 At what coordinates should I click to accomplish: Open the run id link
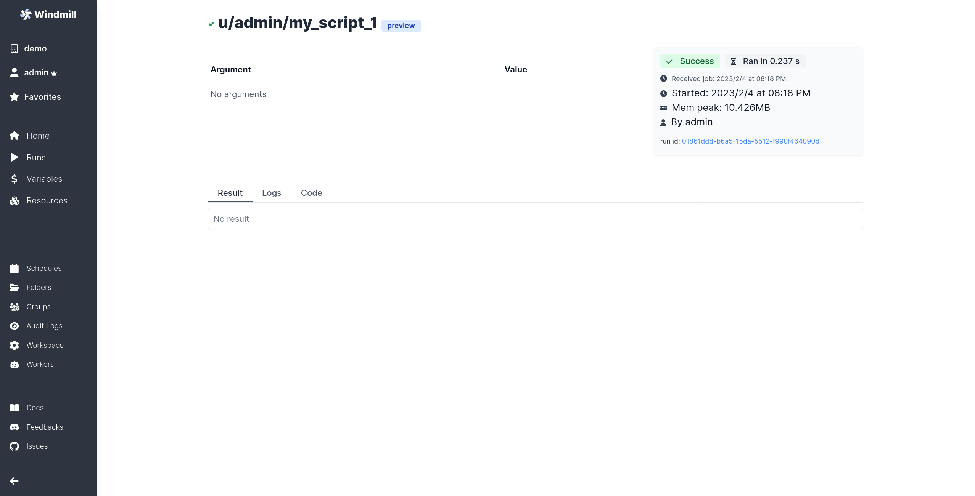tap(750, 141)
